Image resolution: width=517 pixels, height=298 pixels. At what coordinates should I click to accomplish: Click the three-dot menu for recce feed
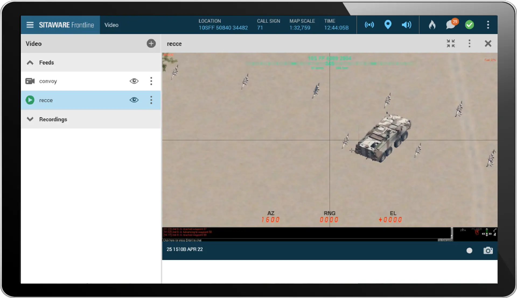(x=151, y=100)
